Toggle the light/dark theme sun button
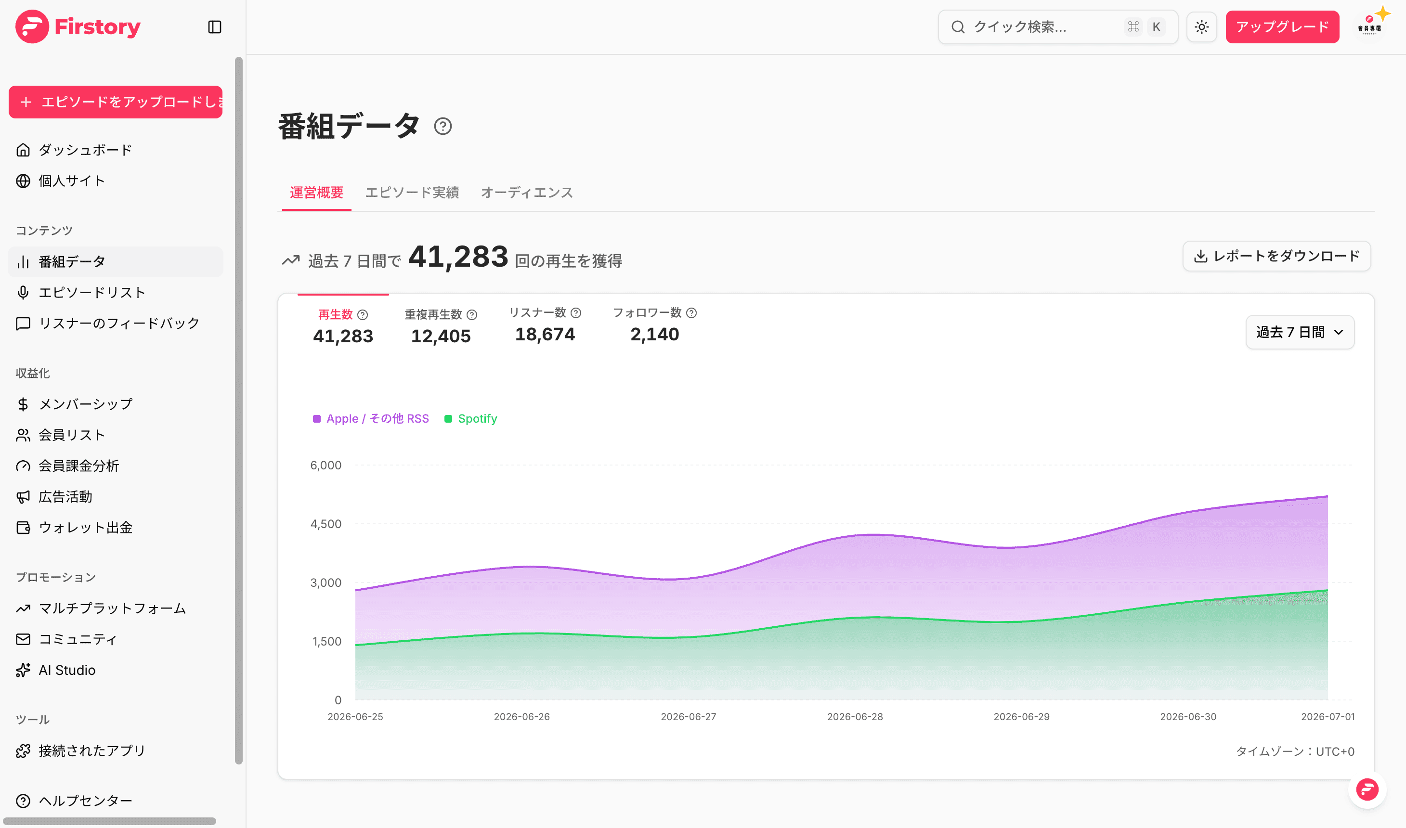 [x=1202, y=27]
